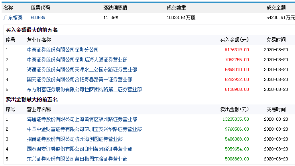295x166 pixels.
Task: Open the 广东榕泰 stock name link
Action: click(13, 17)
